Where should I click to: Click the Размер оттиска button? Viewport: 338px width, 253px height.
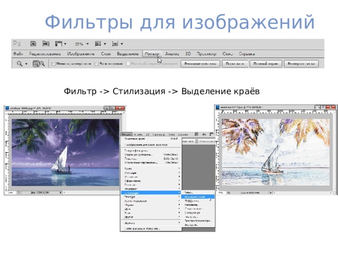(301, 64)
